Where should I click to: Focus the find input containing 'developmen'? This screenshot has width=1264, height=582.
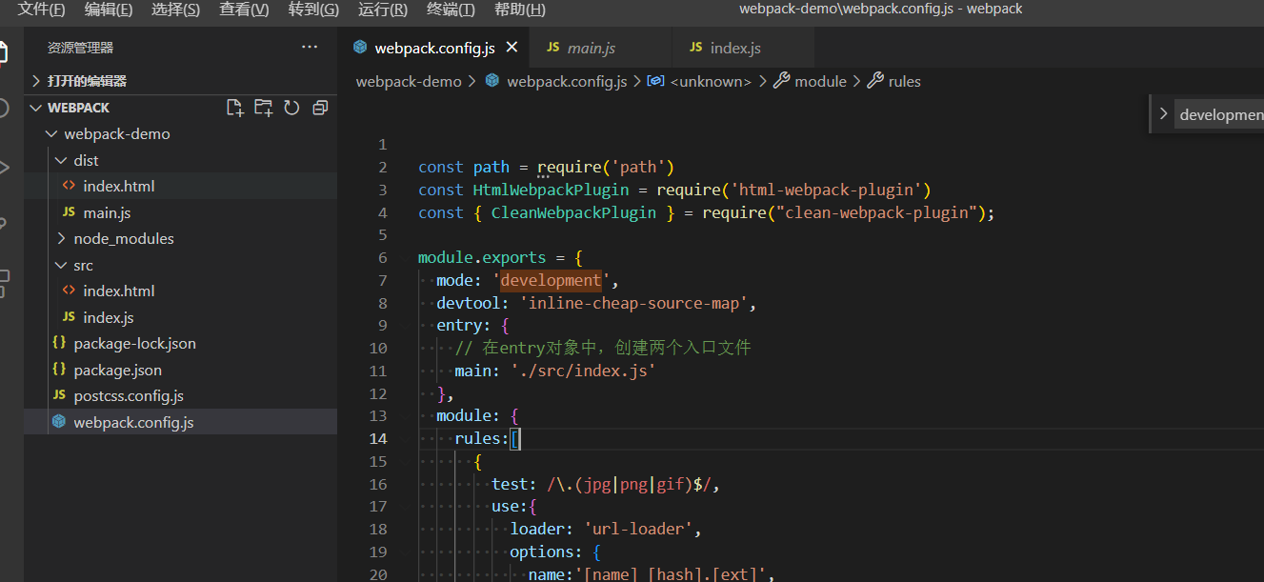[x=1220, y=114]
